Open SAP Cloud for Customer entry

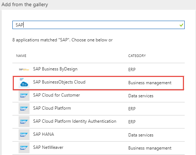[56, 95]
